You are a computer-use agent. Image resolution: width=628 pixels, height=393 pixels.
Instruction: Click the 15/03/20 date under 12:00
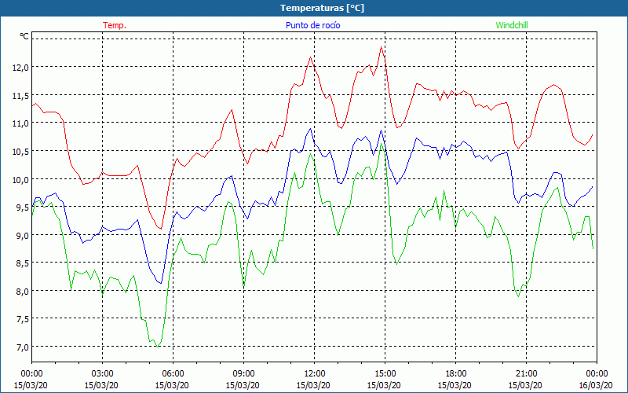(x=313, y=385)
